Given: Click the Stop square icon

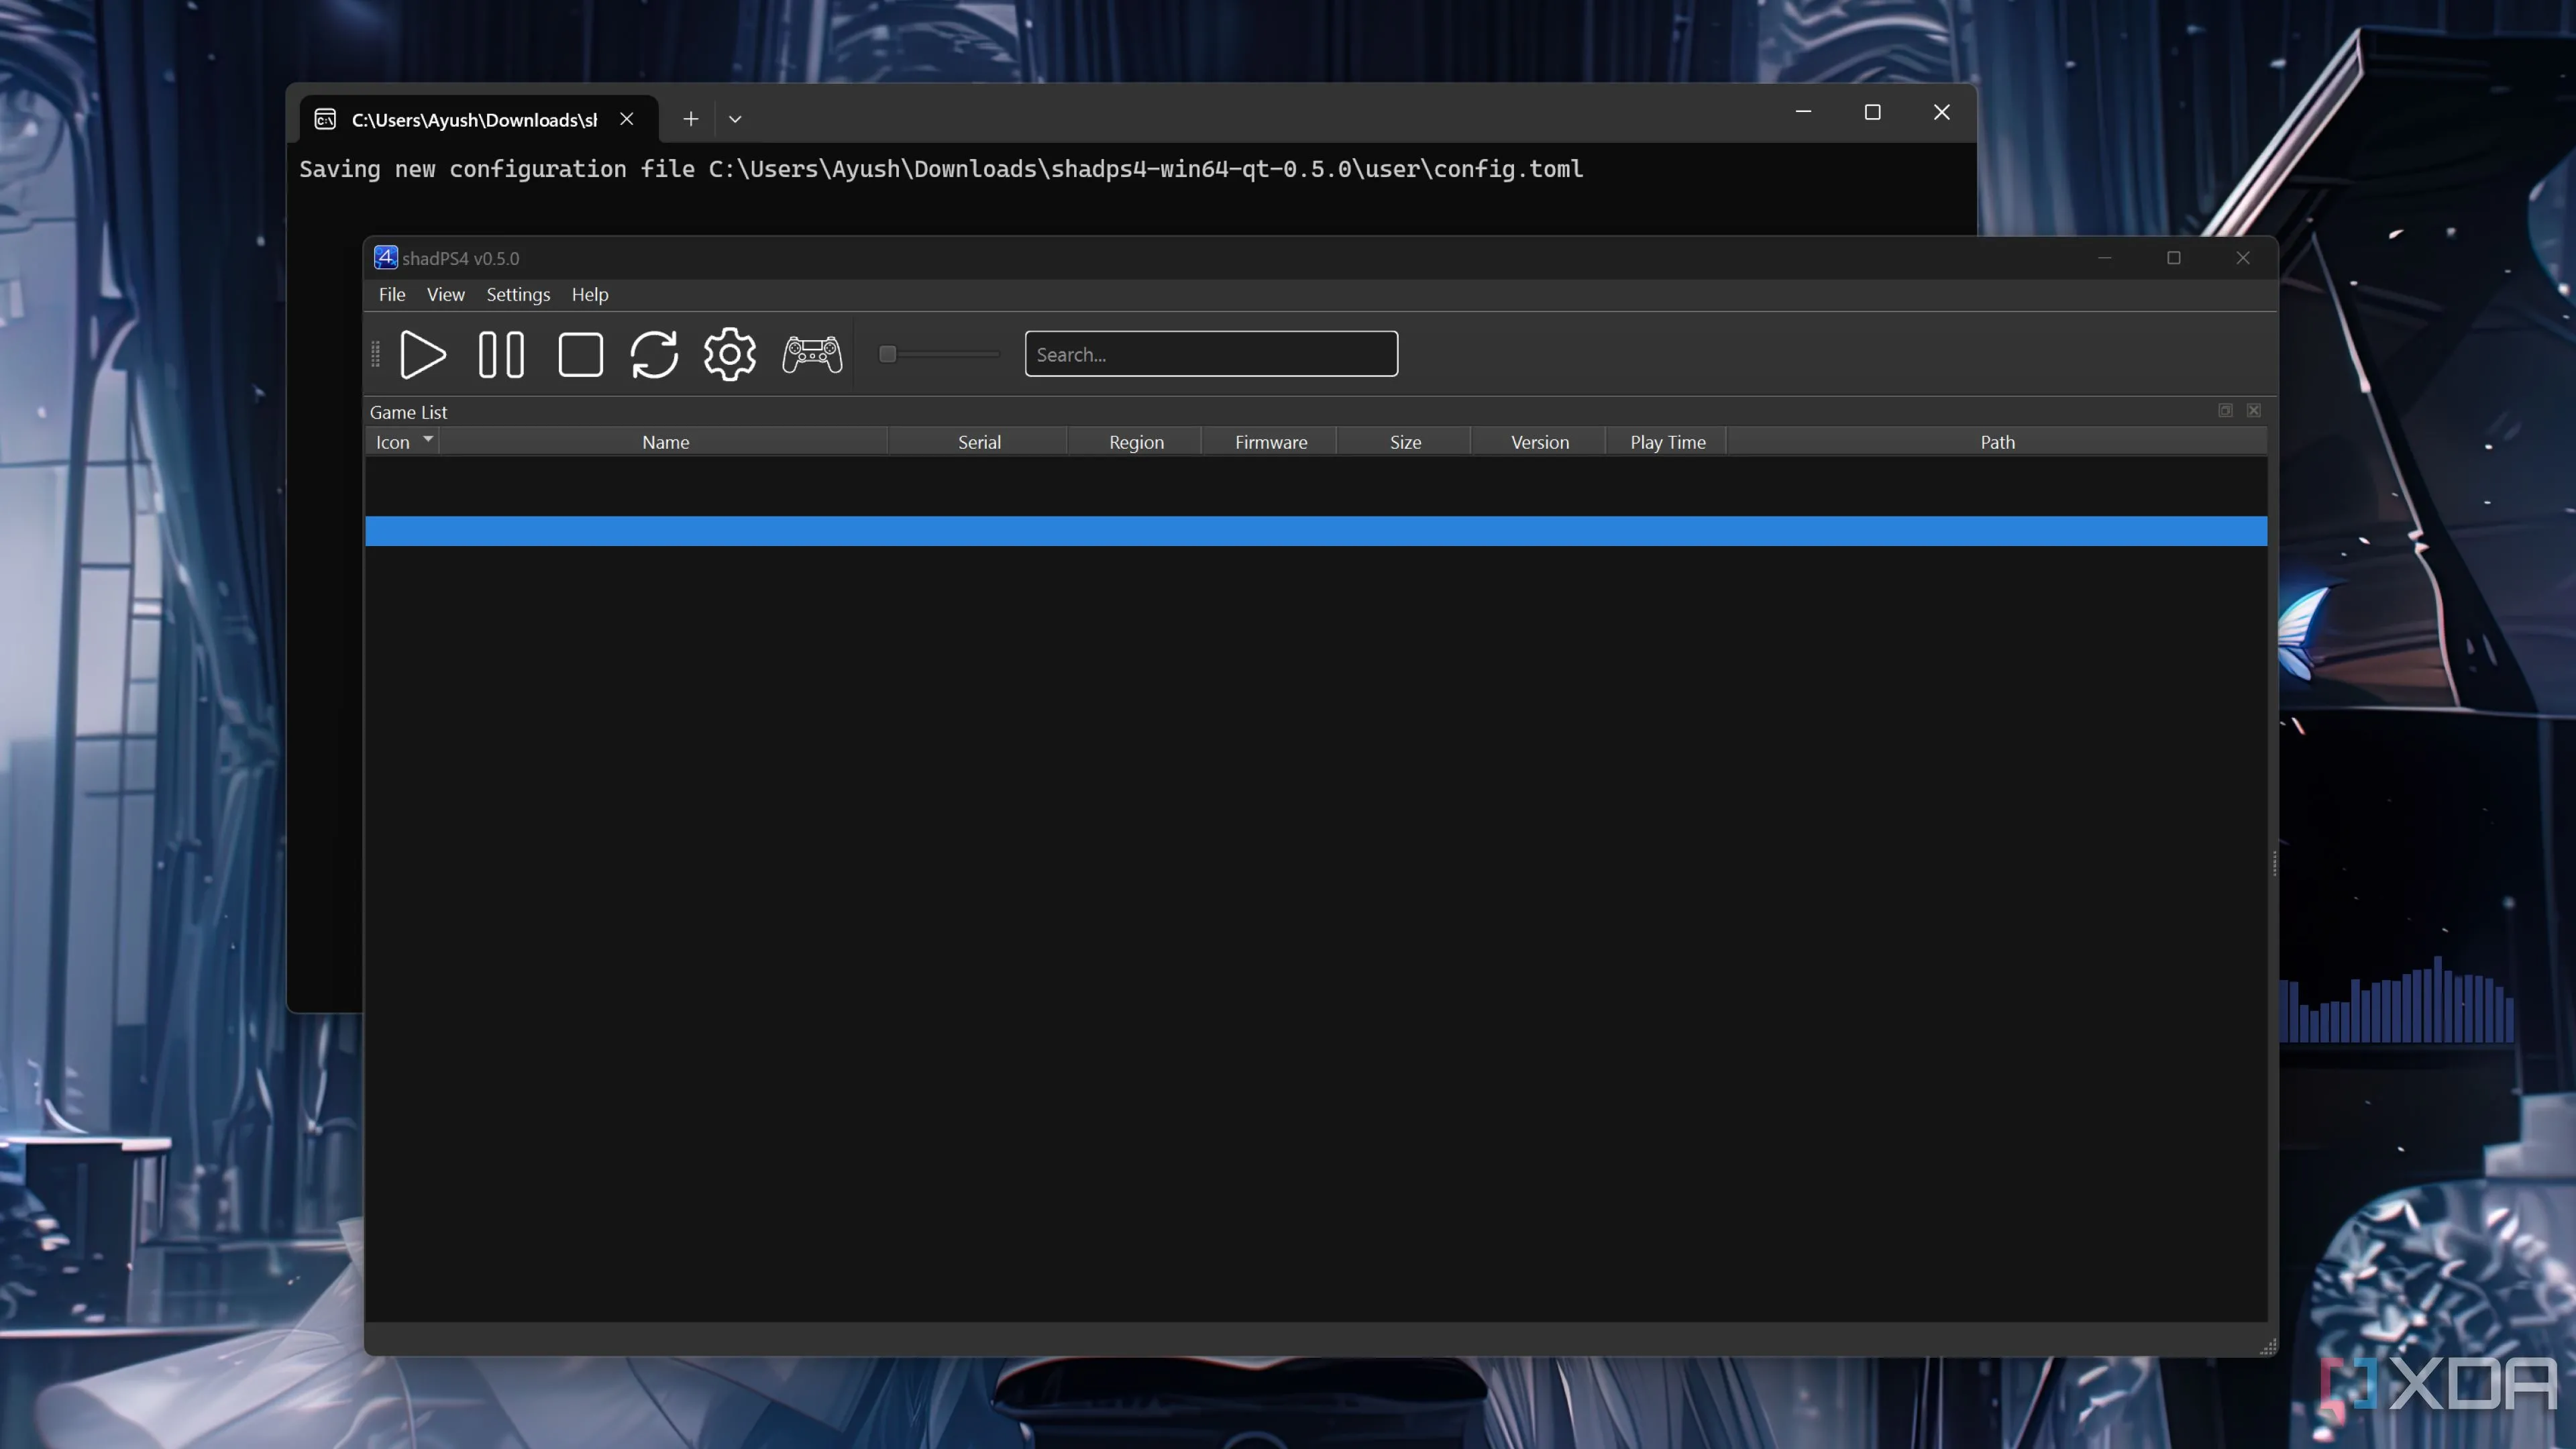Looking at the screenshot, I should point(580,354).
